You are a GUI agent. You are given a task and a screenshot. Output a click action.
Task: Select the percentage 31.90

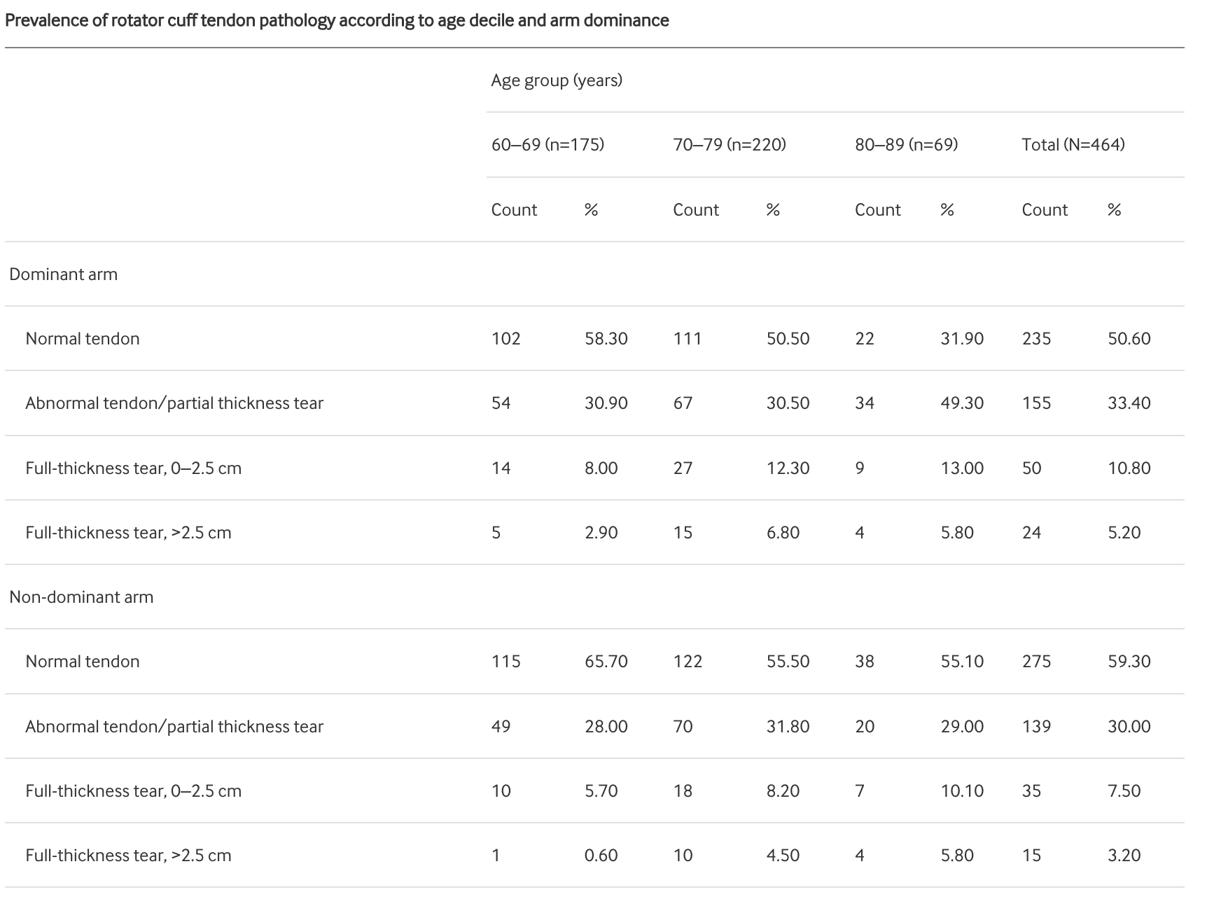tap(962, 339)
